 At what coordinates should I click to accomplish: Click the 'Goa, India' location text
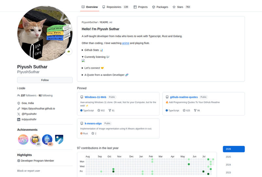click(28, 103)
